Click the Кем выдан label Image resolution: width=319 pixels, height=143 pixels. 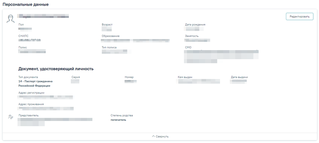185,77
